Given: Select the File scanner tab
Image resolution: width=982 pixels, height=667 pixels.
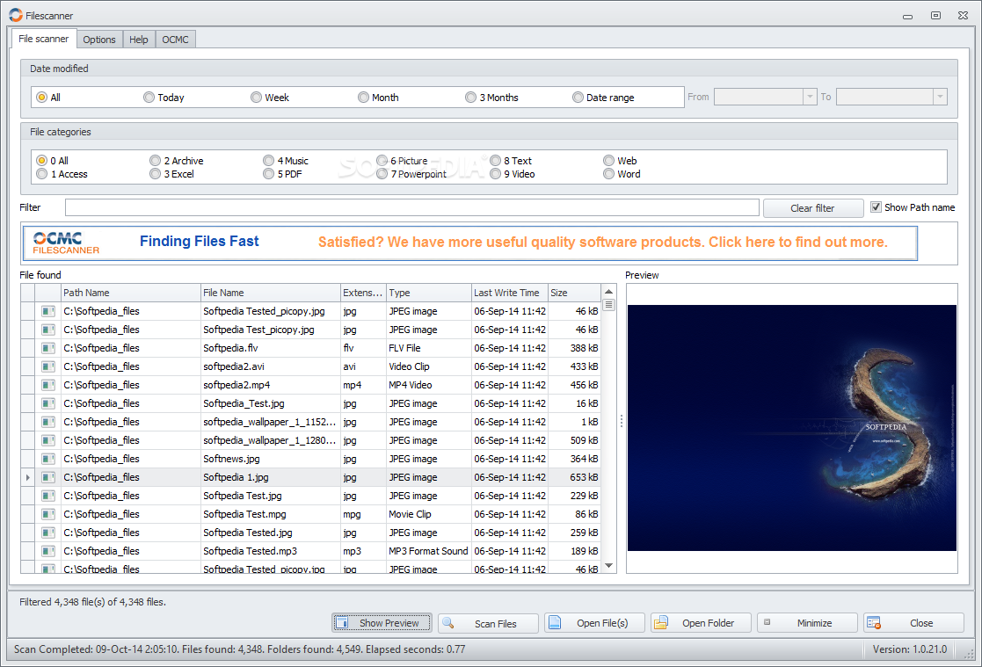Looking at the screenshot, I should (x=44, y=39).
